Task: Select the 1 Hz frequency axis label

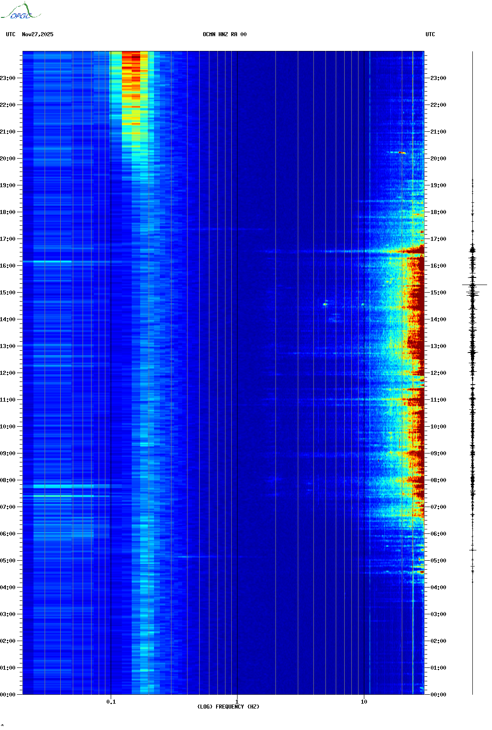Action: click(237, 701)
